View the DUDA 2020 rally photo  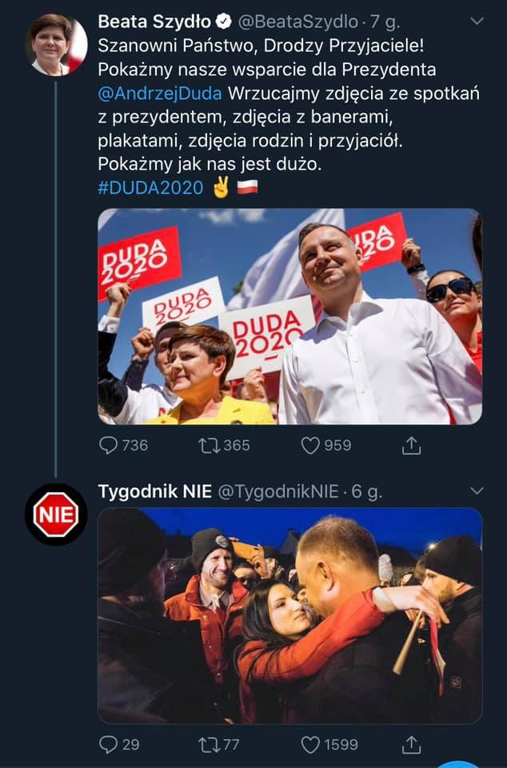pos(289,317)
